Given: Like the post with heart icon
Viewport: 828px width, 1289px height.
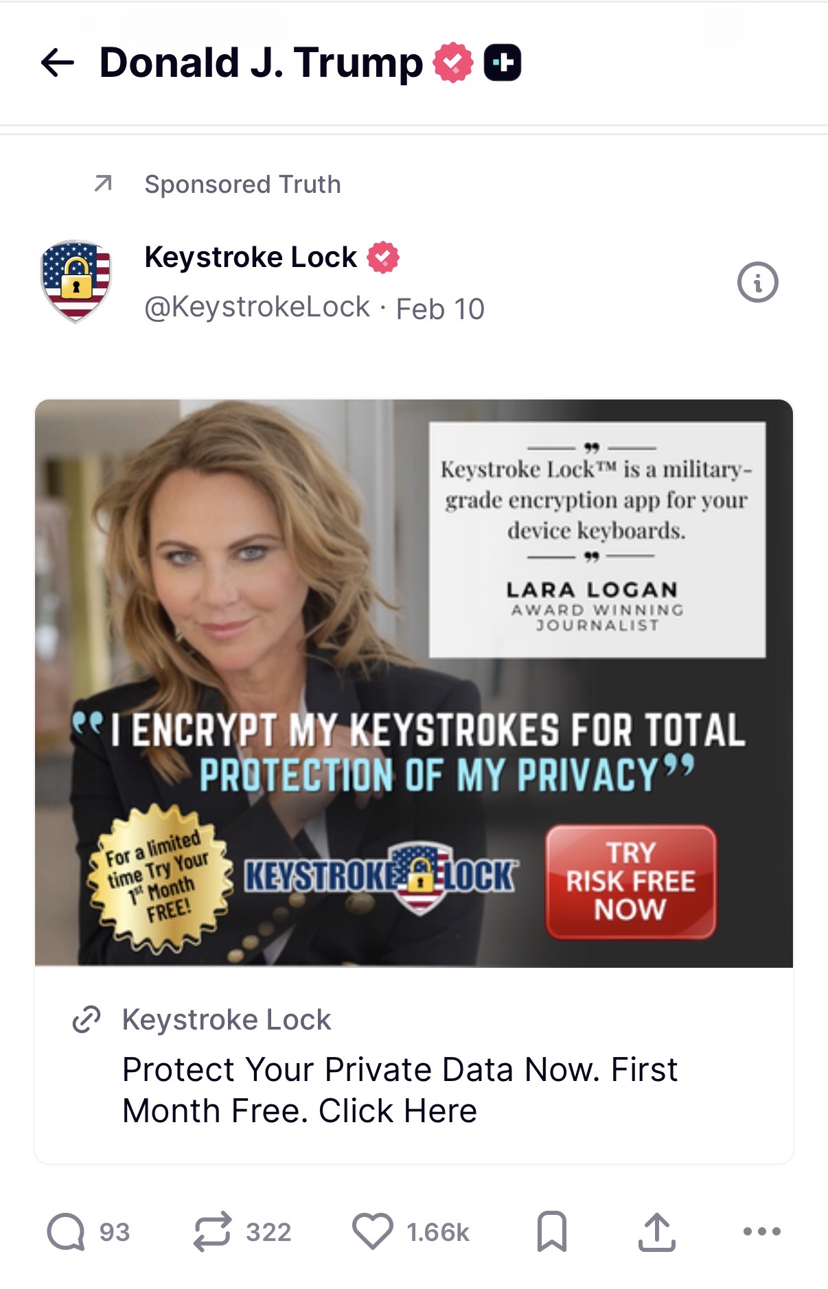Looking at the screenshot, I should (373, 1231).
